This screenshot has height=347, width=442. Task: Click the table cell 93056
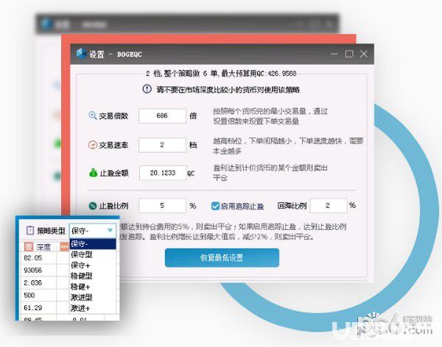38,270
